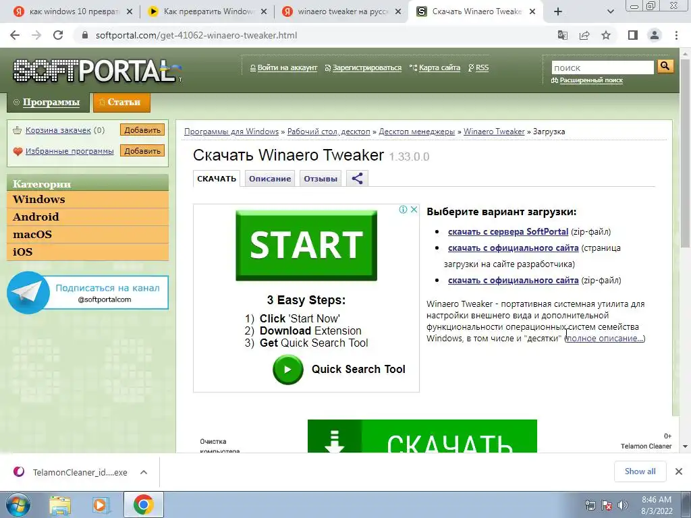This screenshot has width=691, height=518.
Task: Open the Chrome three-dot menu
Action: click(x=676, y=35)
